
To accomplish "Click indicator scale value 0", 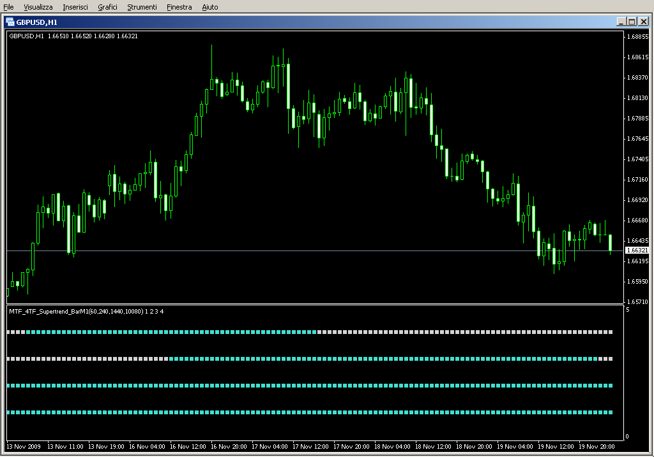I will tap(627, 437).
